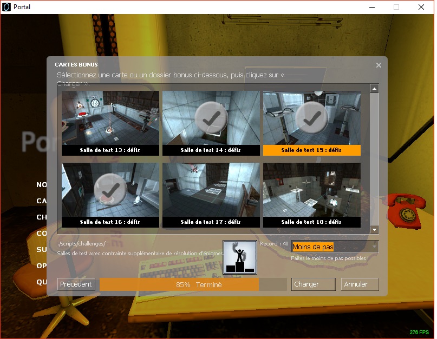The width and height of the screenshot is (437, 339).
Task: Maximize the Portal window
Action: click(x=396, y=7)
